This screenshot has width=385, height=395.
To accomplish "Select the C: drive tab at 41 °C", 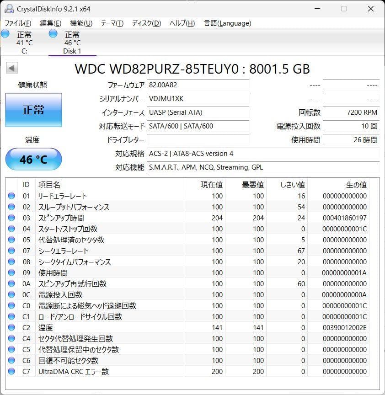I will point(24,43).
